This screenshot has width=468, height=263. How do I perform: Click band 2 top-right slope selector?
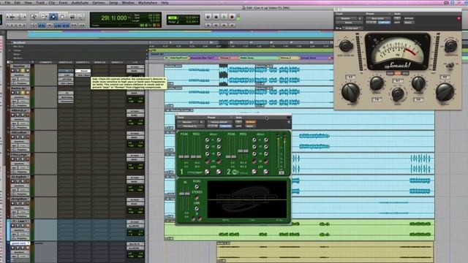point(265,140)
